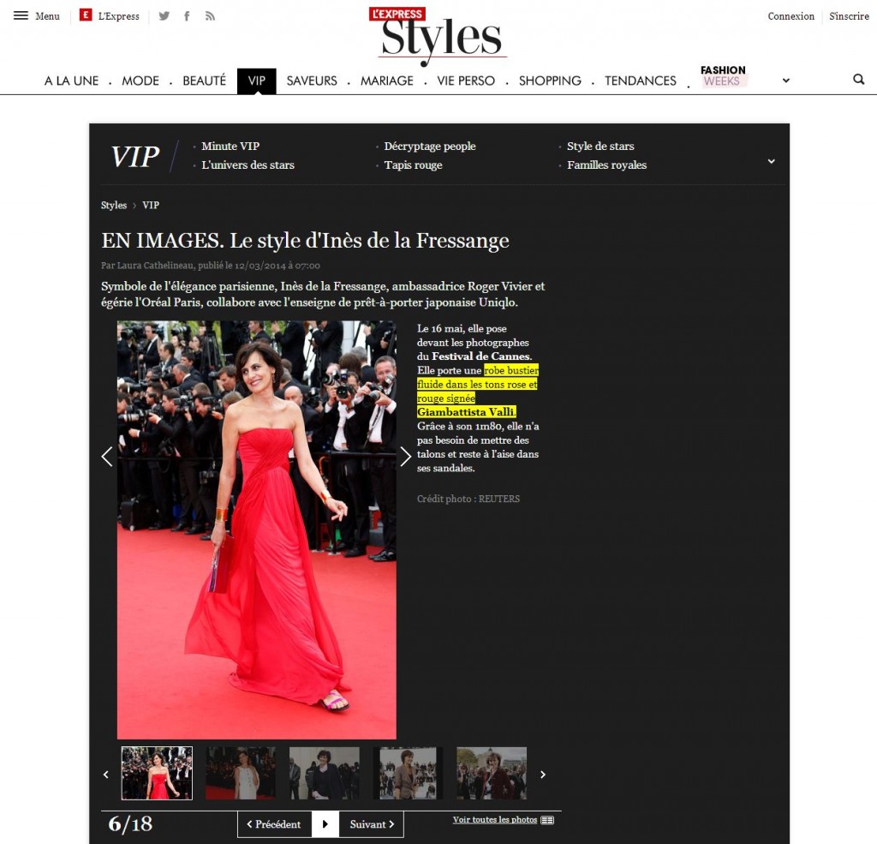Select the SAVEURS navigation item

312,81
